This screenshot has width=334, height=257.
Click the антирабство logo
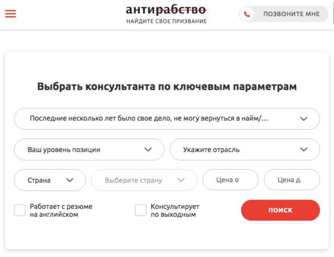pos(166,10)
